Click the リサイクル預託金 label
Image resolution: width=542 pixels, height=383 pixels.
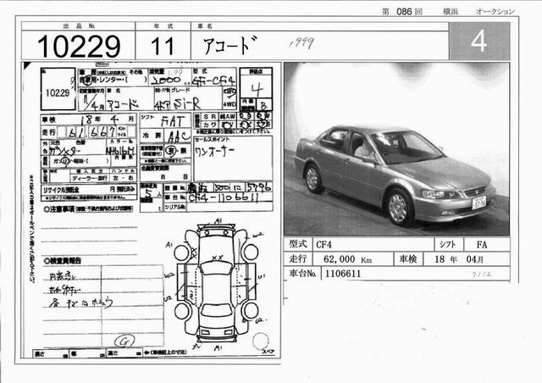61,190
